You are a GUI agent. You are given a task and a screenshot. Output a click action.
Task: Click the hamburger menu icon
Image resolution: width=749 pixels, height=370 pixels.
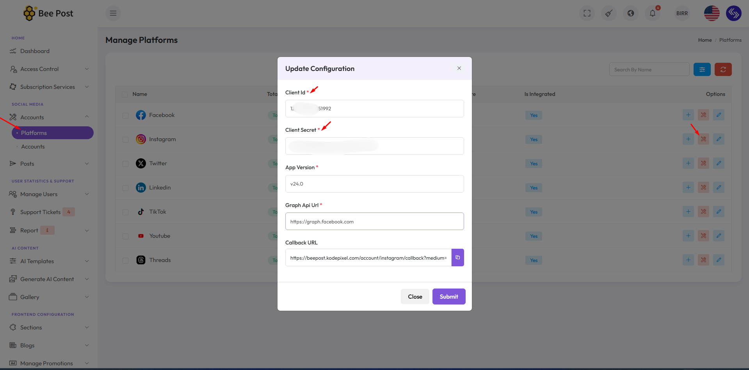[x=113, y=14]
